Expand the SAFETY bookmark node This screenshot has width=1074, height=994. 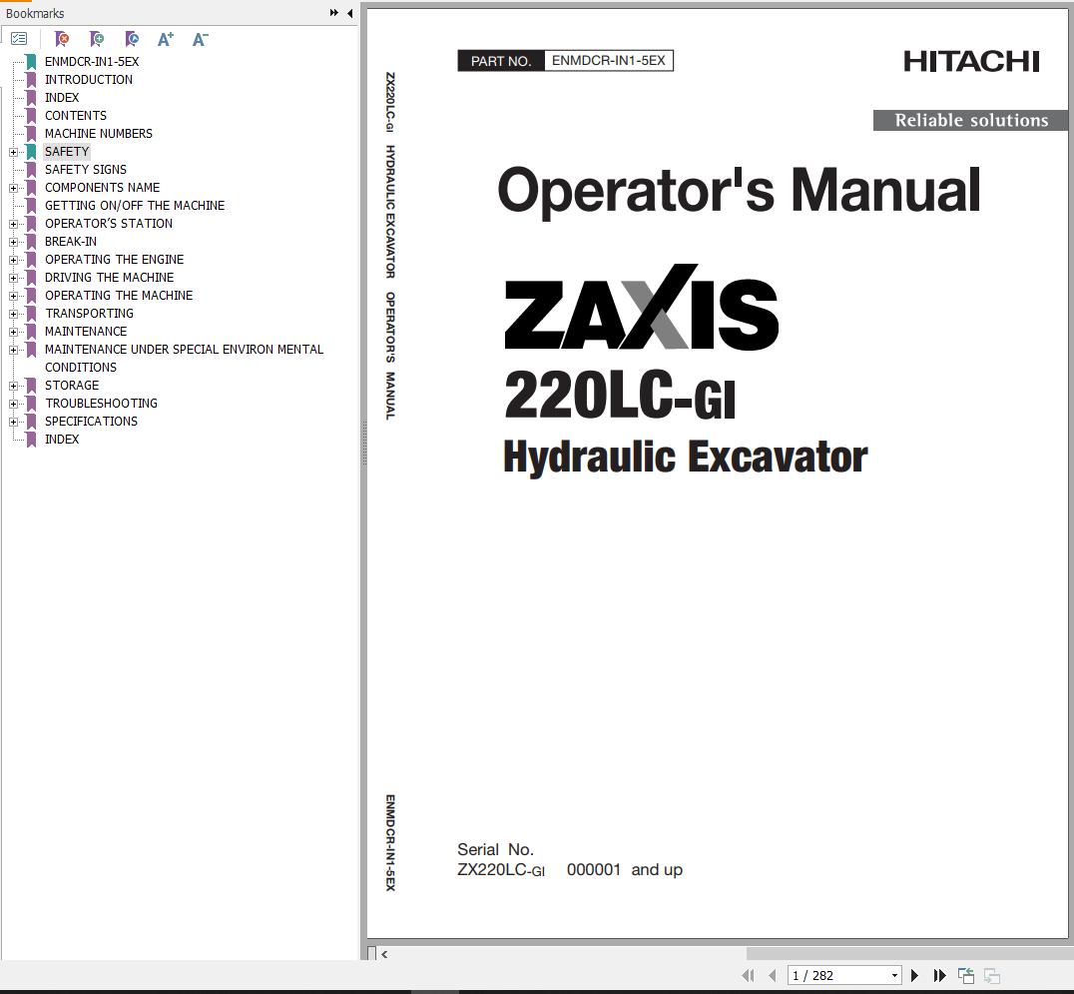coord(13,152)
